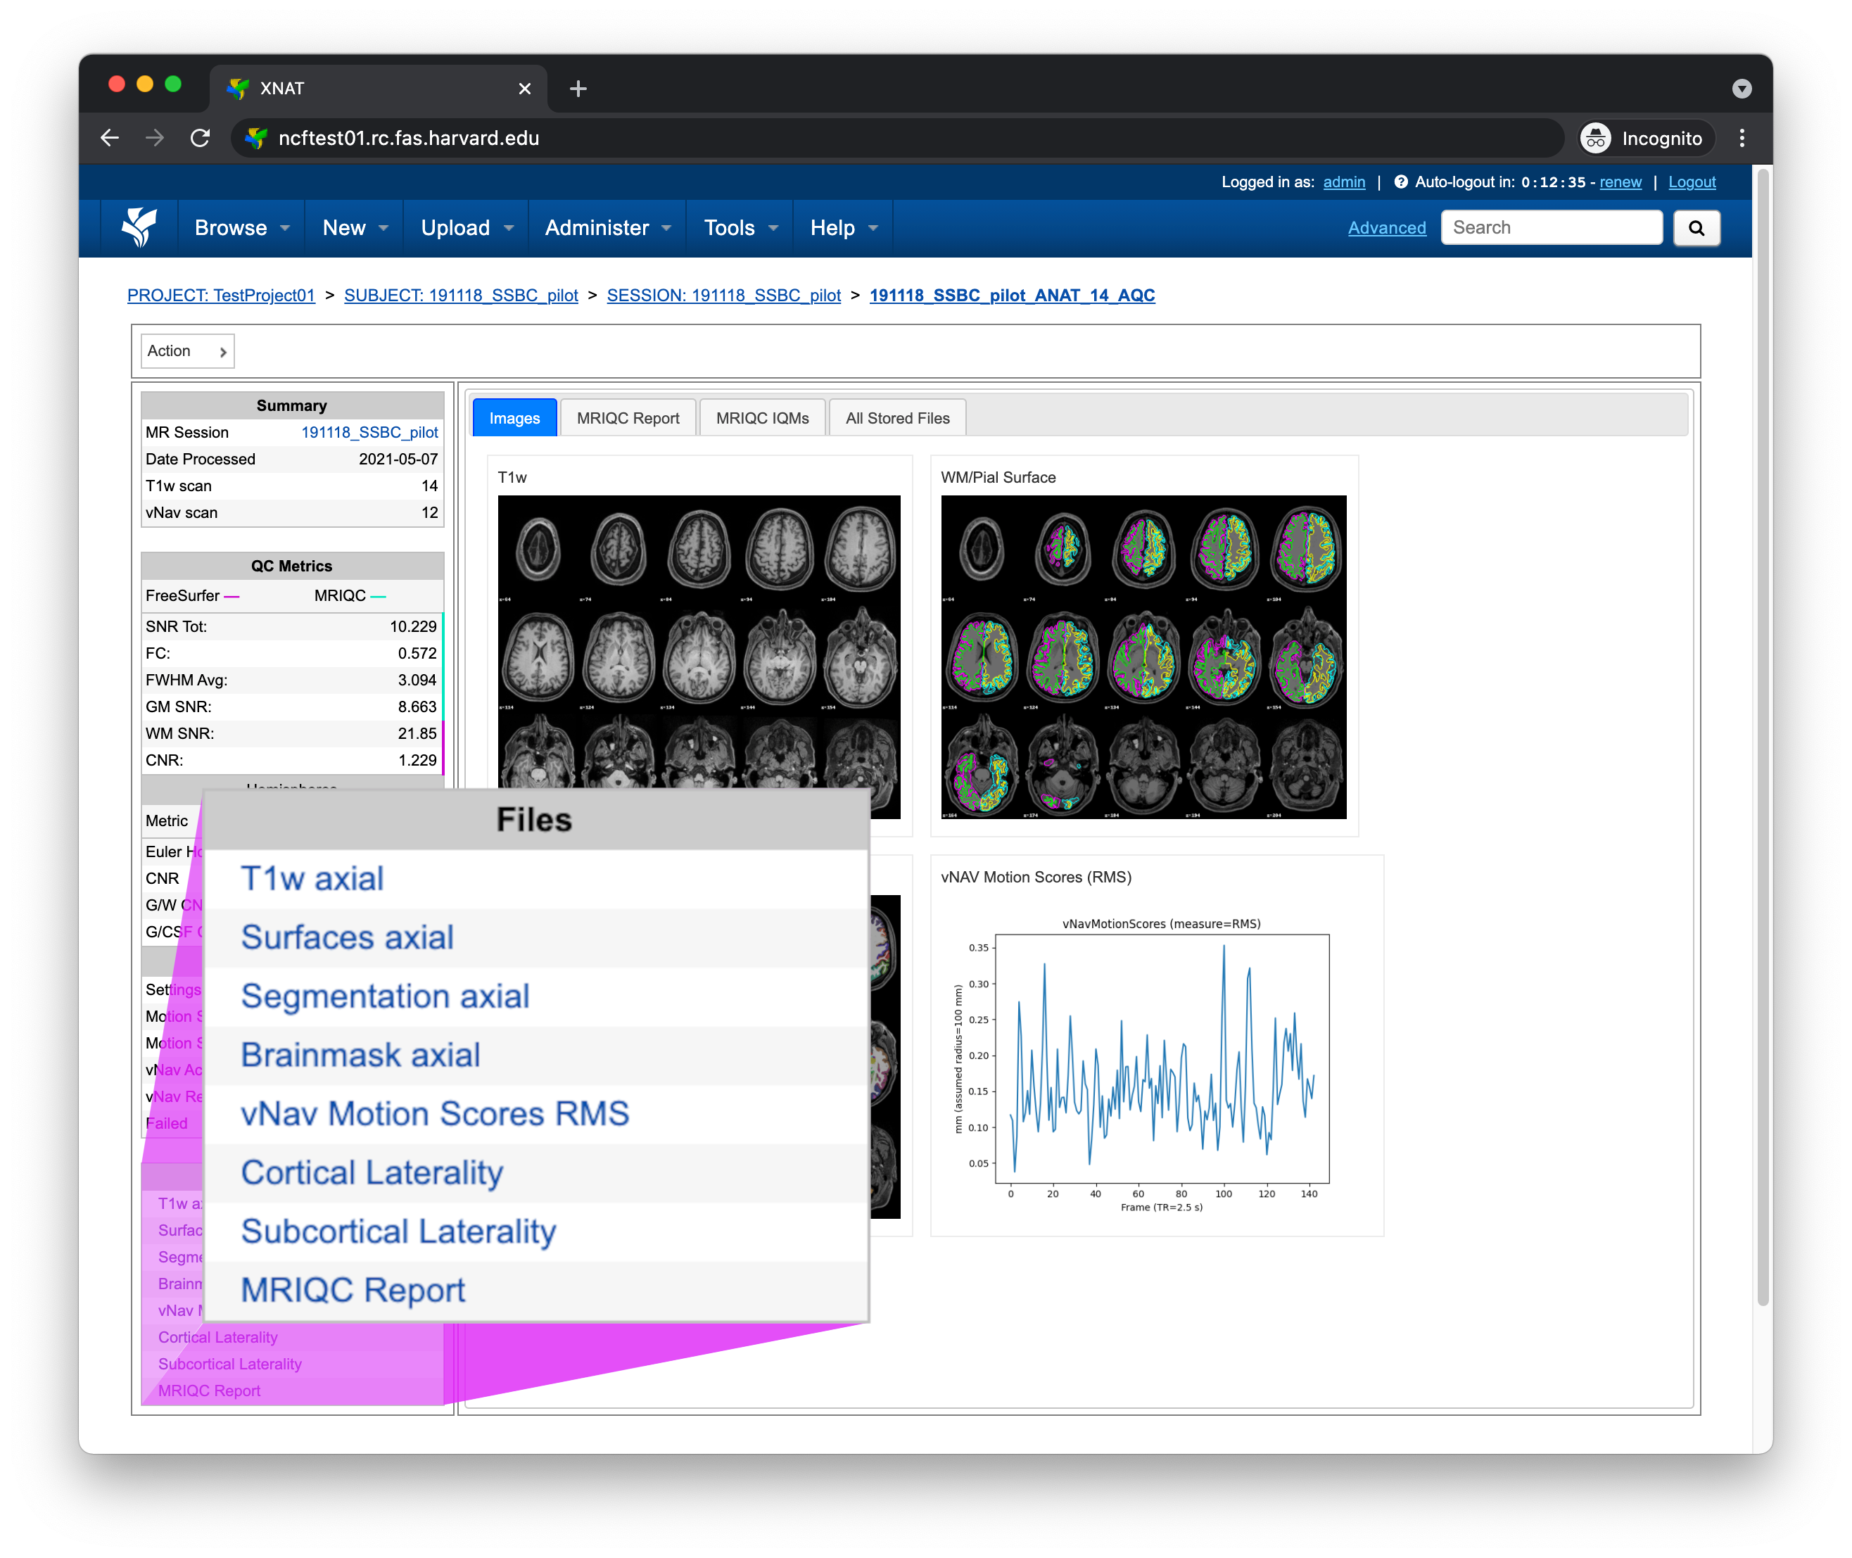
Task: Open the WM/Pial Surface image thumbnail
Action: coord(1143,657)
